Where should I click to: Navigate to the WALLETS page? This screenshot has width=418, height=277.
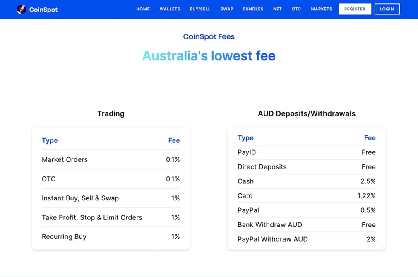tap(170, 9)
